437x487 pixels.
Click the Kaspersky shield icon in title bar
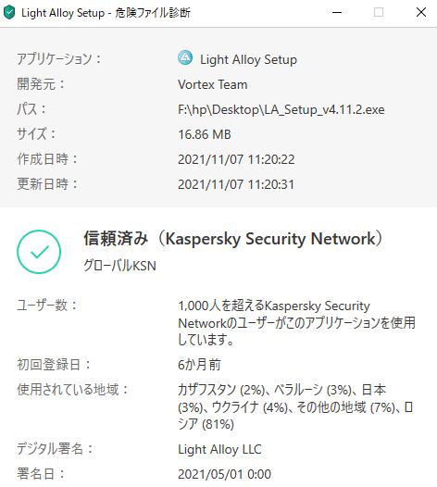coord(9,12)
